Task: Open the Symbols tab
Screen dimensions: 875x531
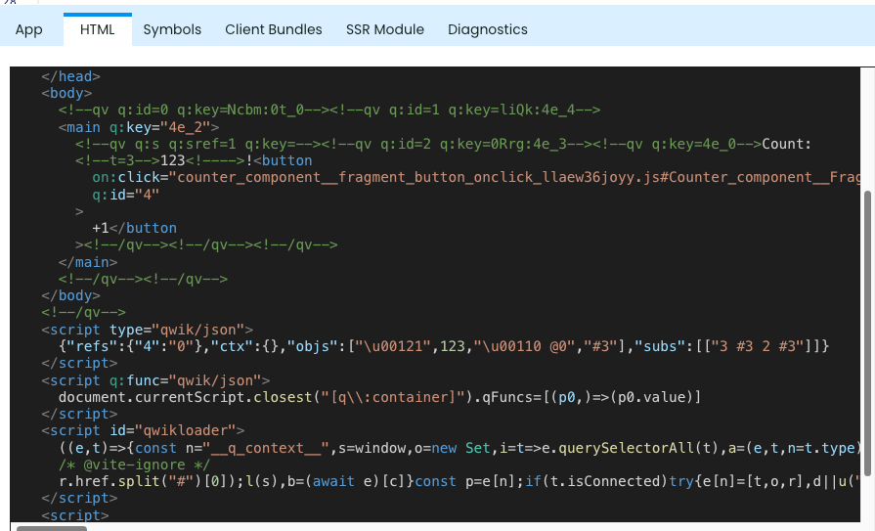Action: pos(172,29)
